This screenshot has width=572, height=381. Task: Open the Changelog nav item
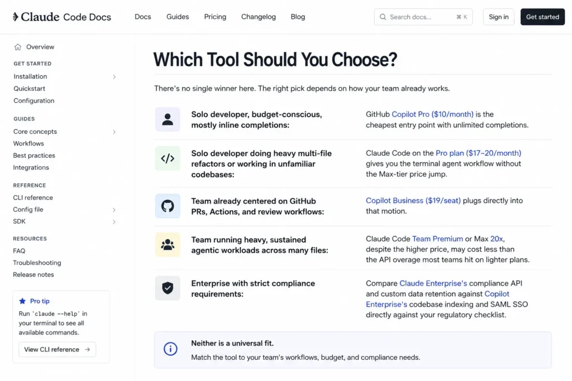point(258,17)
